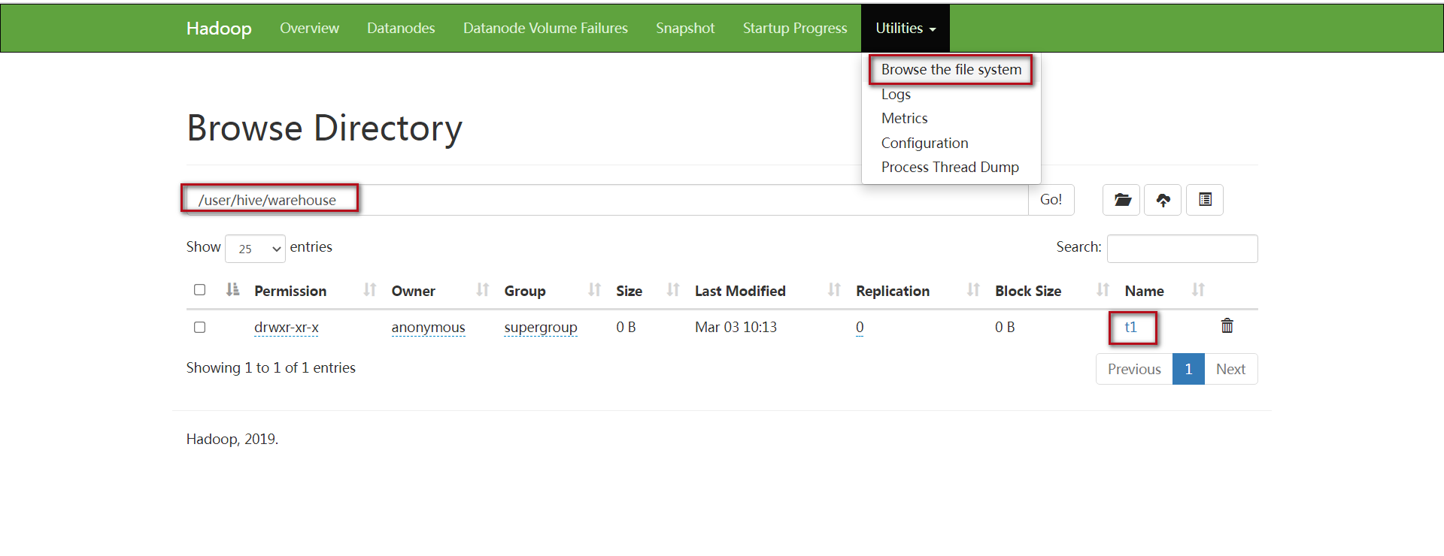Open the Snapshot page

coord(685,28)
